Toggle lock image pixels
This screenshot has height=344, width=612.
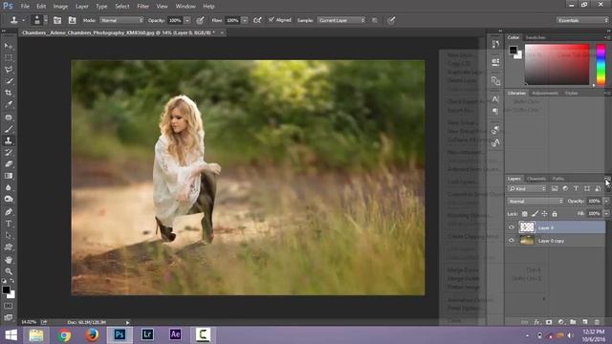point(535,214)
